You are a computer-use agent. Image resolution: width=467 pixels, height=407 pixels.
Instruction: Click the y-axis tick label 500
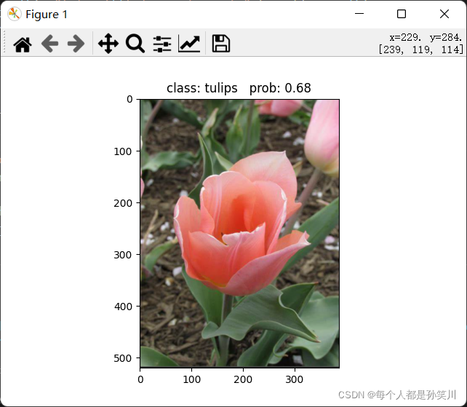(123, 358)
